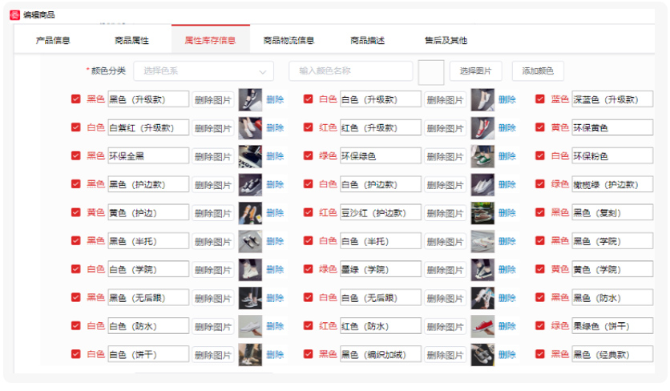Viewport: 670px width, 391px height.
Task: Click thumbnail image of 环保全黑 shoe
Action: 250,156
